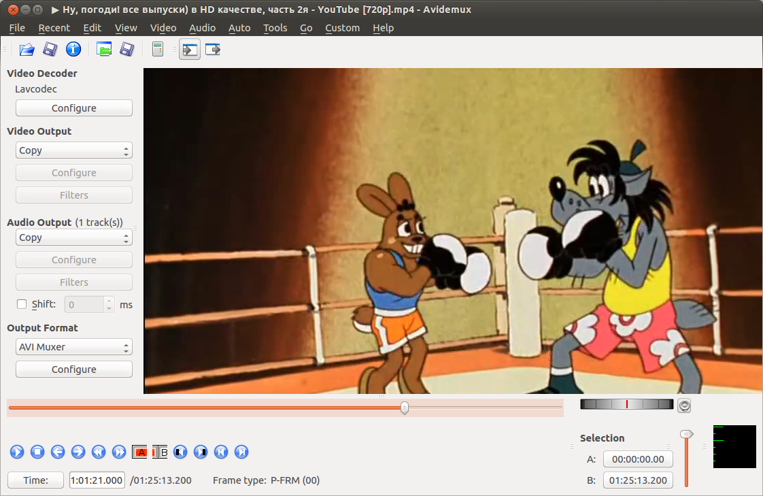Switch to output preview mode icon
This screenshot has height=496, width=763.
[213, 49]
